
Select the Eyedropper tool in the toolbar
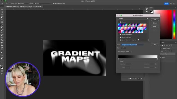[2, 25]
